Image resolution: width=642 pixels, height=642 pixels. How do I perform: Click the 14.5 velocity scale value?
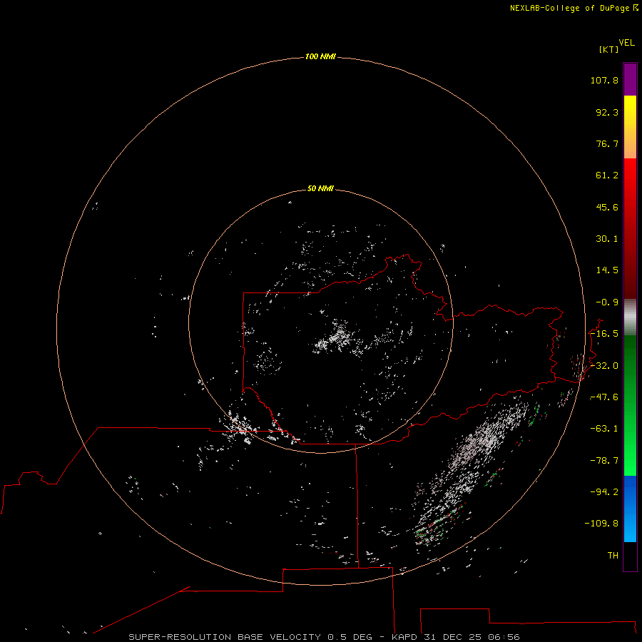607,270
